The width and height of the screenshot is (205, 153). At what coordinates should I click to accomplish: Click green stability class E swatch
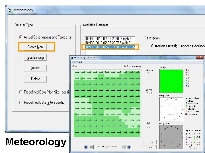(x=186, y=80)
